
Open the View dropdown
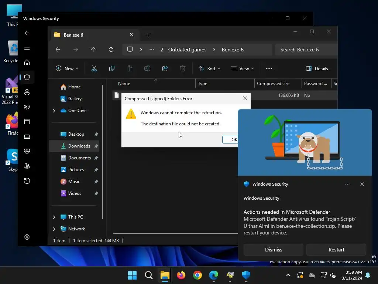[242, 68]
